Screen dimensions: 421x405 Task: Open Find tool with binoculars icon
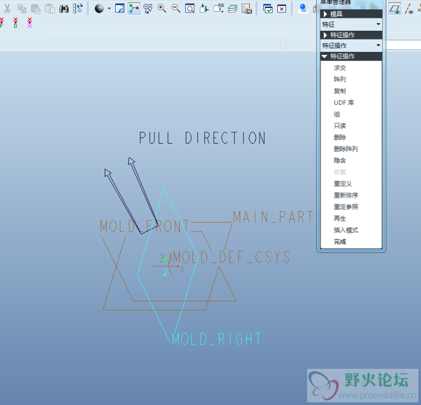point(64,9)
